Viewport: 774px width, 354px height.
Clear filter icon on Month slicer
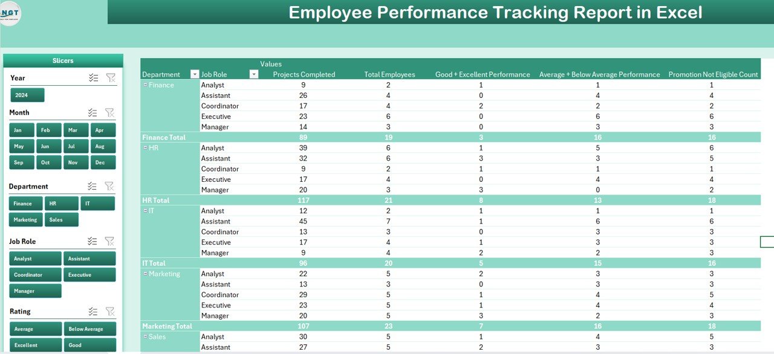109,112
